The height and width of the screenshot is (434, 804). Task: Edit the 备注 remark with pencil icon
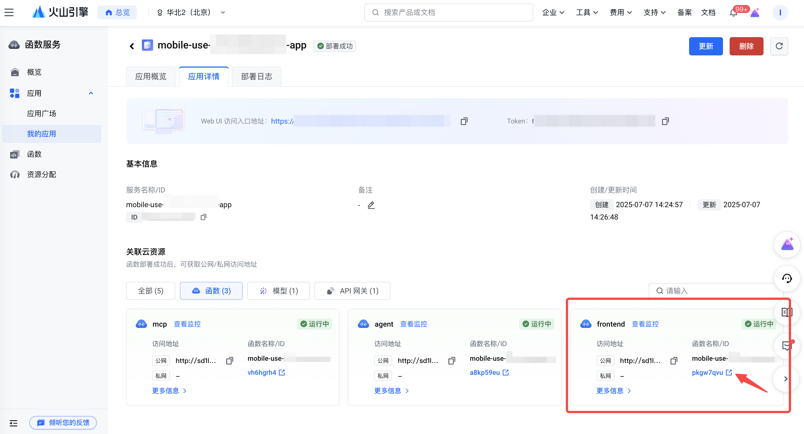click(371, 205)
